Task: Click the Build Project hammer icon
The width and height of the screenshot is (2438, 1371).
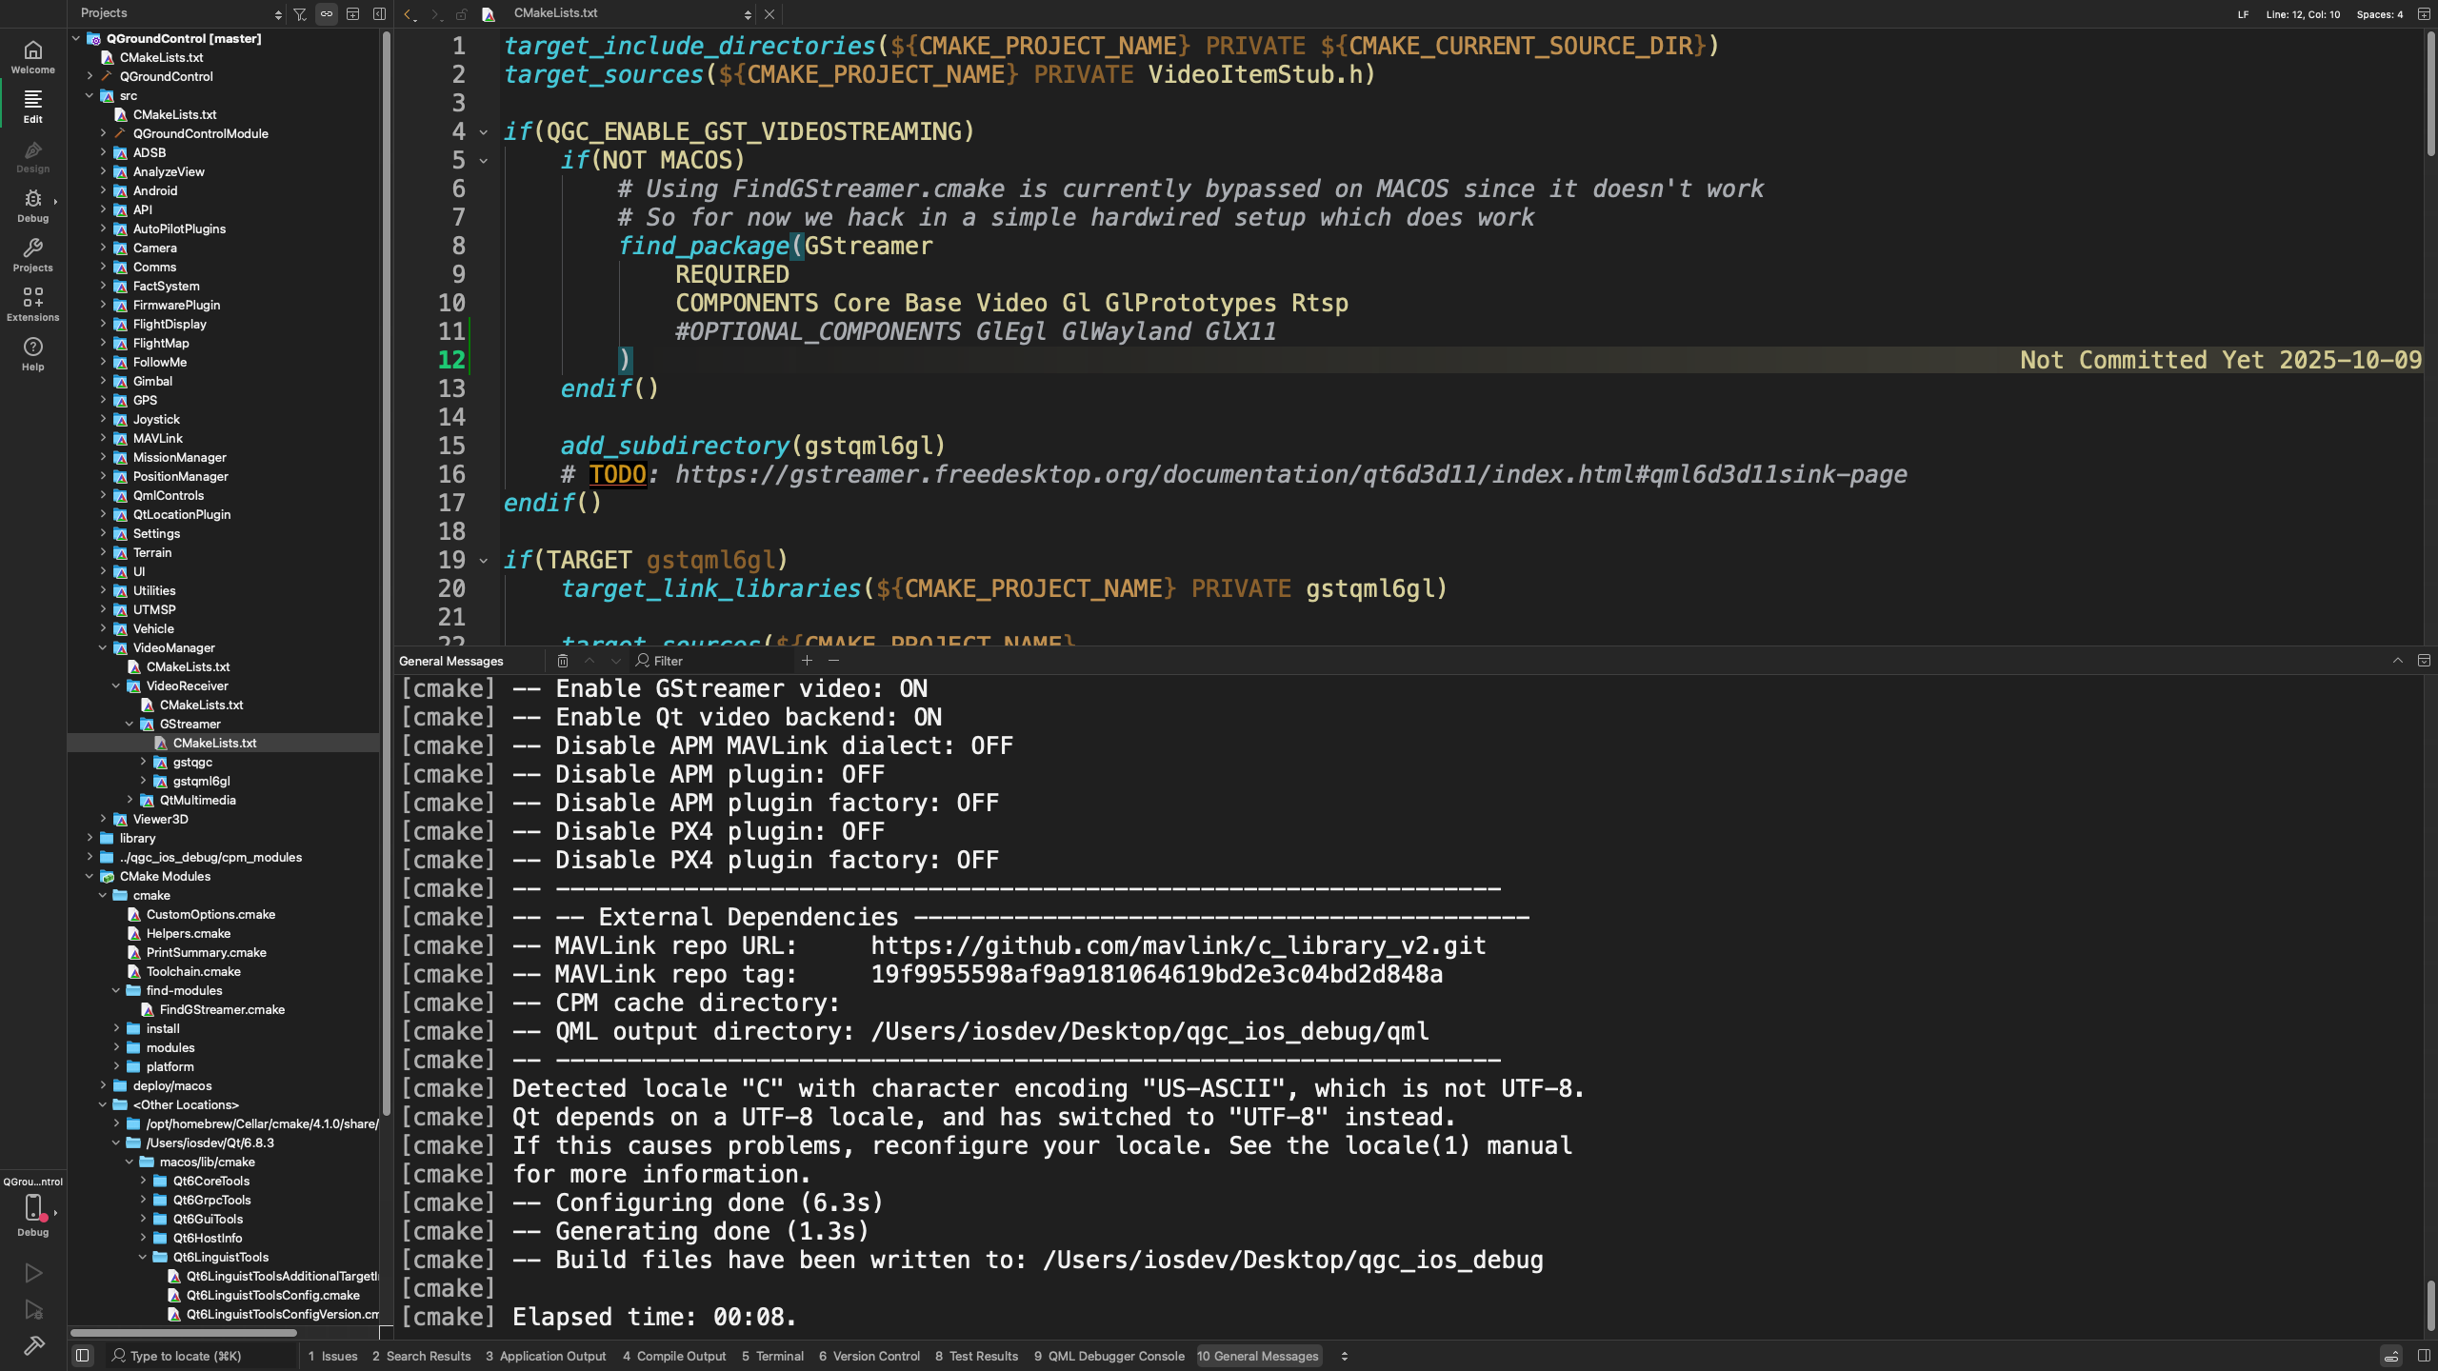Action: pyautogui.click(x=33, y=1345)
